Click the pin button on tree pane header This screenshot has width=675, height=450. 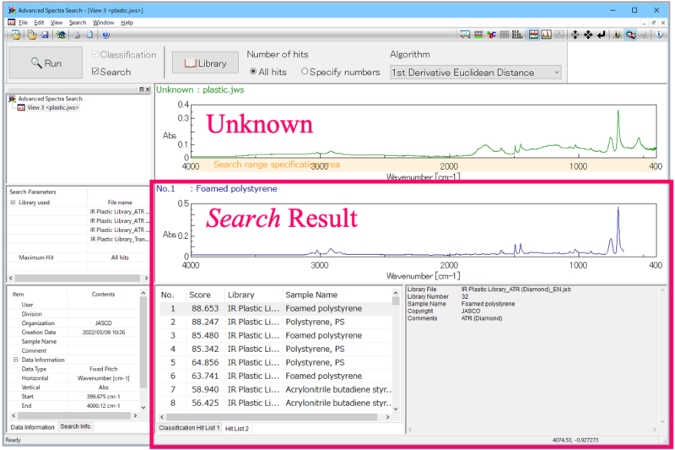point(142,89)
